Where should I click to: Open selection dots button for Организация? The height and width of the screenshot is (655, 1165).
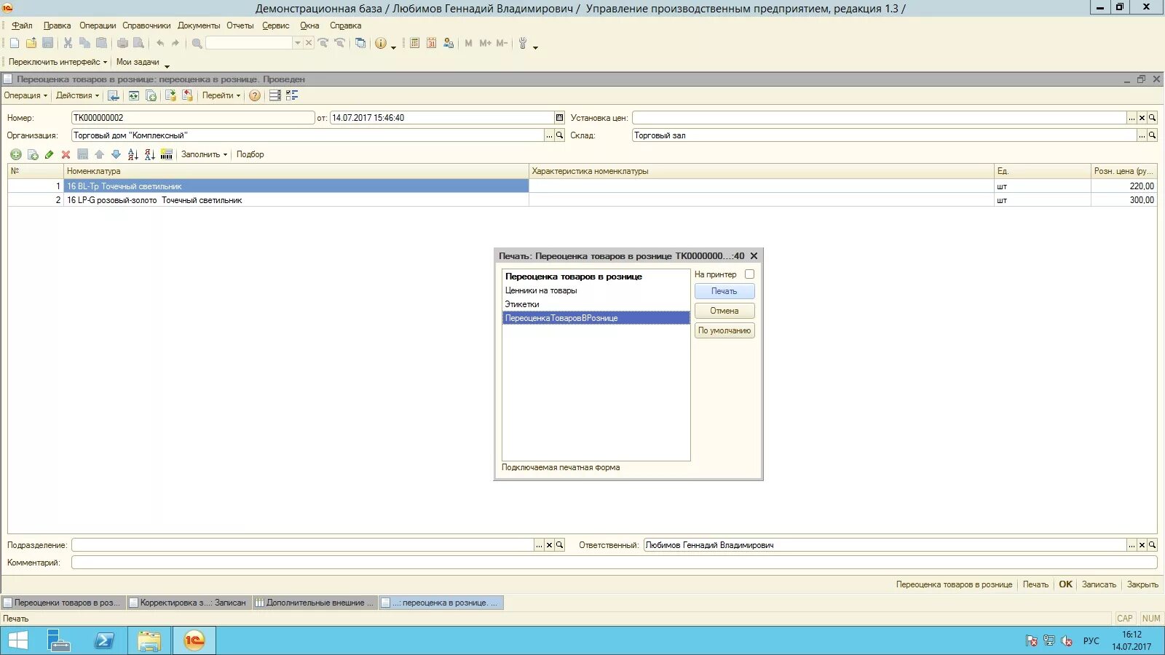coord(549,135)
